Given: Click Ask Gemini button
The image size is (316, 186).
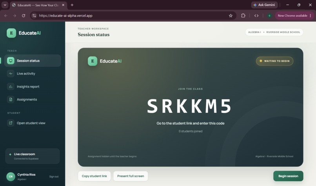Looking at the screenshot, I should pos(264,5).
